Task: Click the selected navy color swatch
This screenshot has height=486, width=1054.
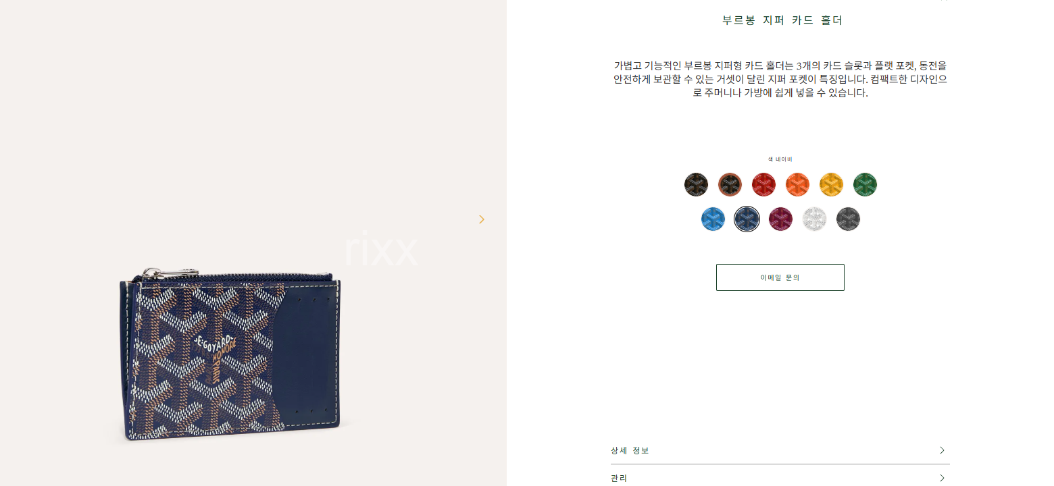Action: point(747,219)
